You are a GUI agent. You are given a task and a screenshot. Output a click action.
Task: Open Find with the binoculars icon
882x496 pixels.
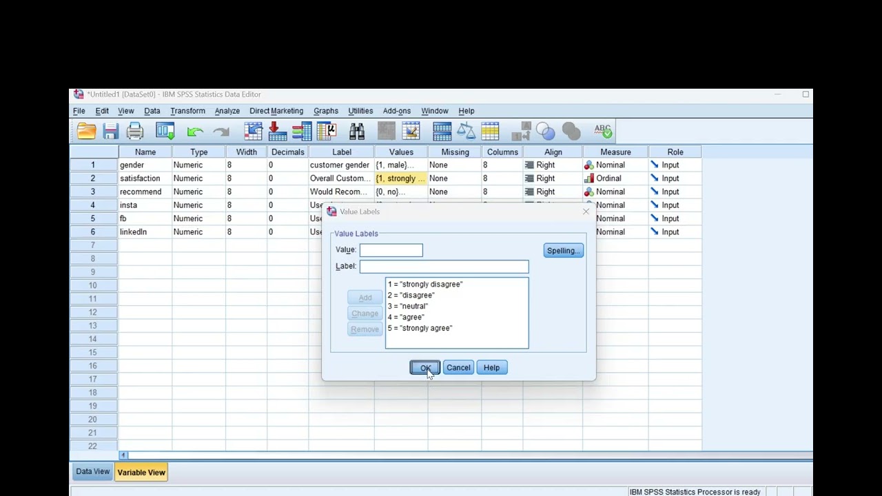[357, 131]
